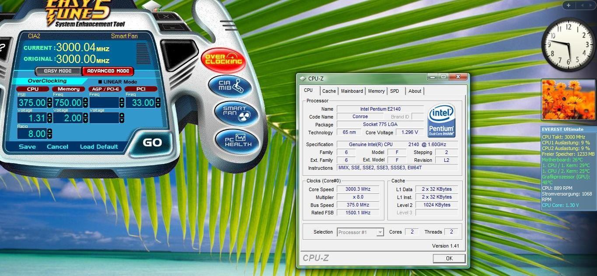Click Save in EasyTune
The width and height of the screenshot is (597, 276).
coord(27,147)
